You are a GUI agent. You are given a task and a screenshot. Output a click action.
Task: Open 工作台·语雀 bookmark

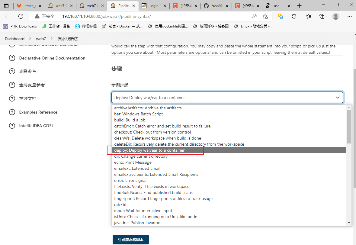[x=56, y=26]
